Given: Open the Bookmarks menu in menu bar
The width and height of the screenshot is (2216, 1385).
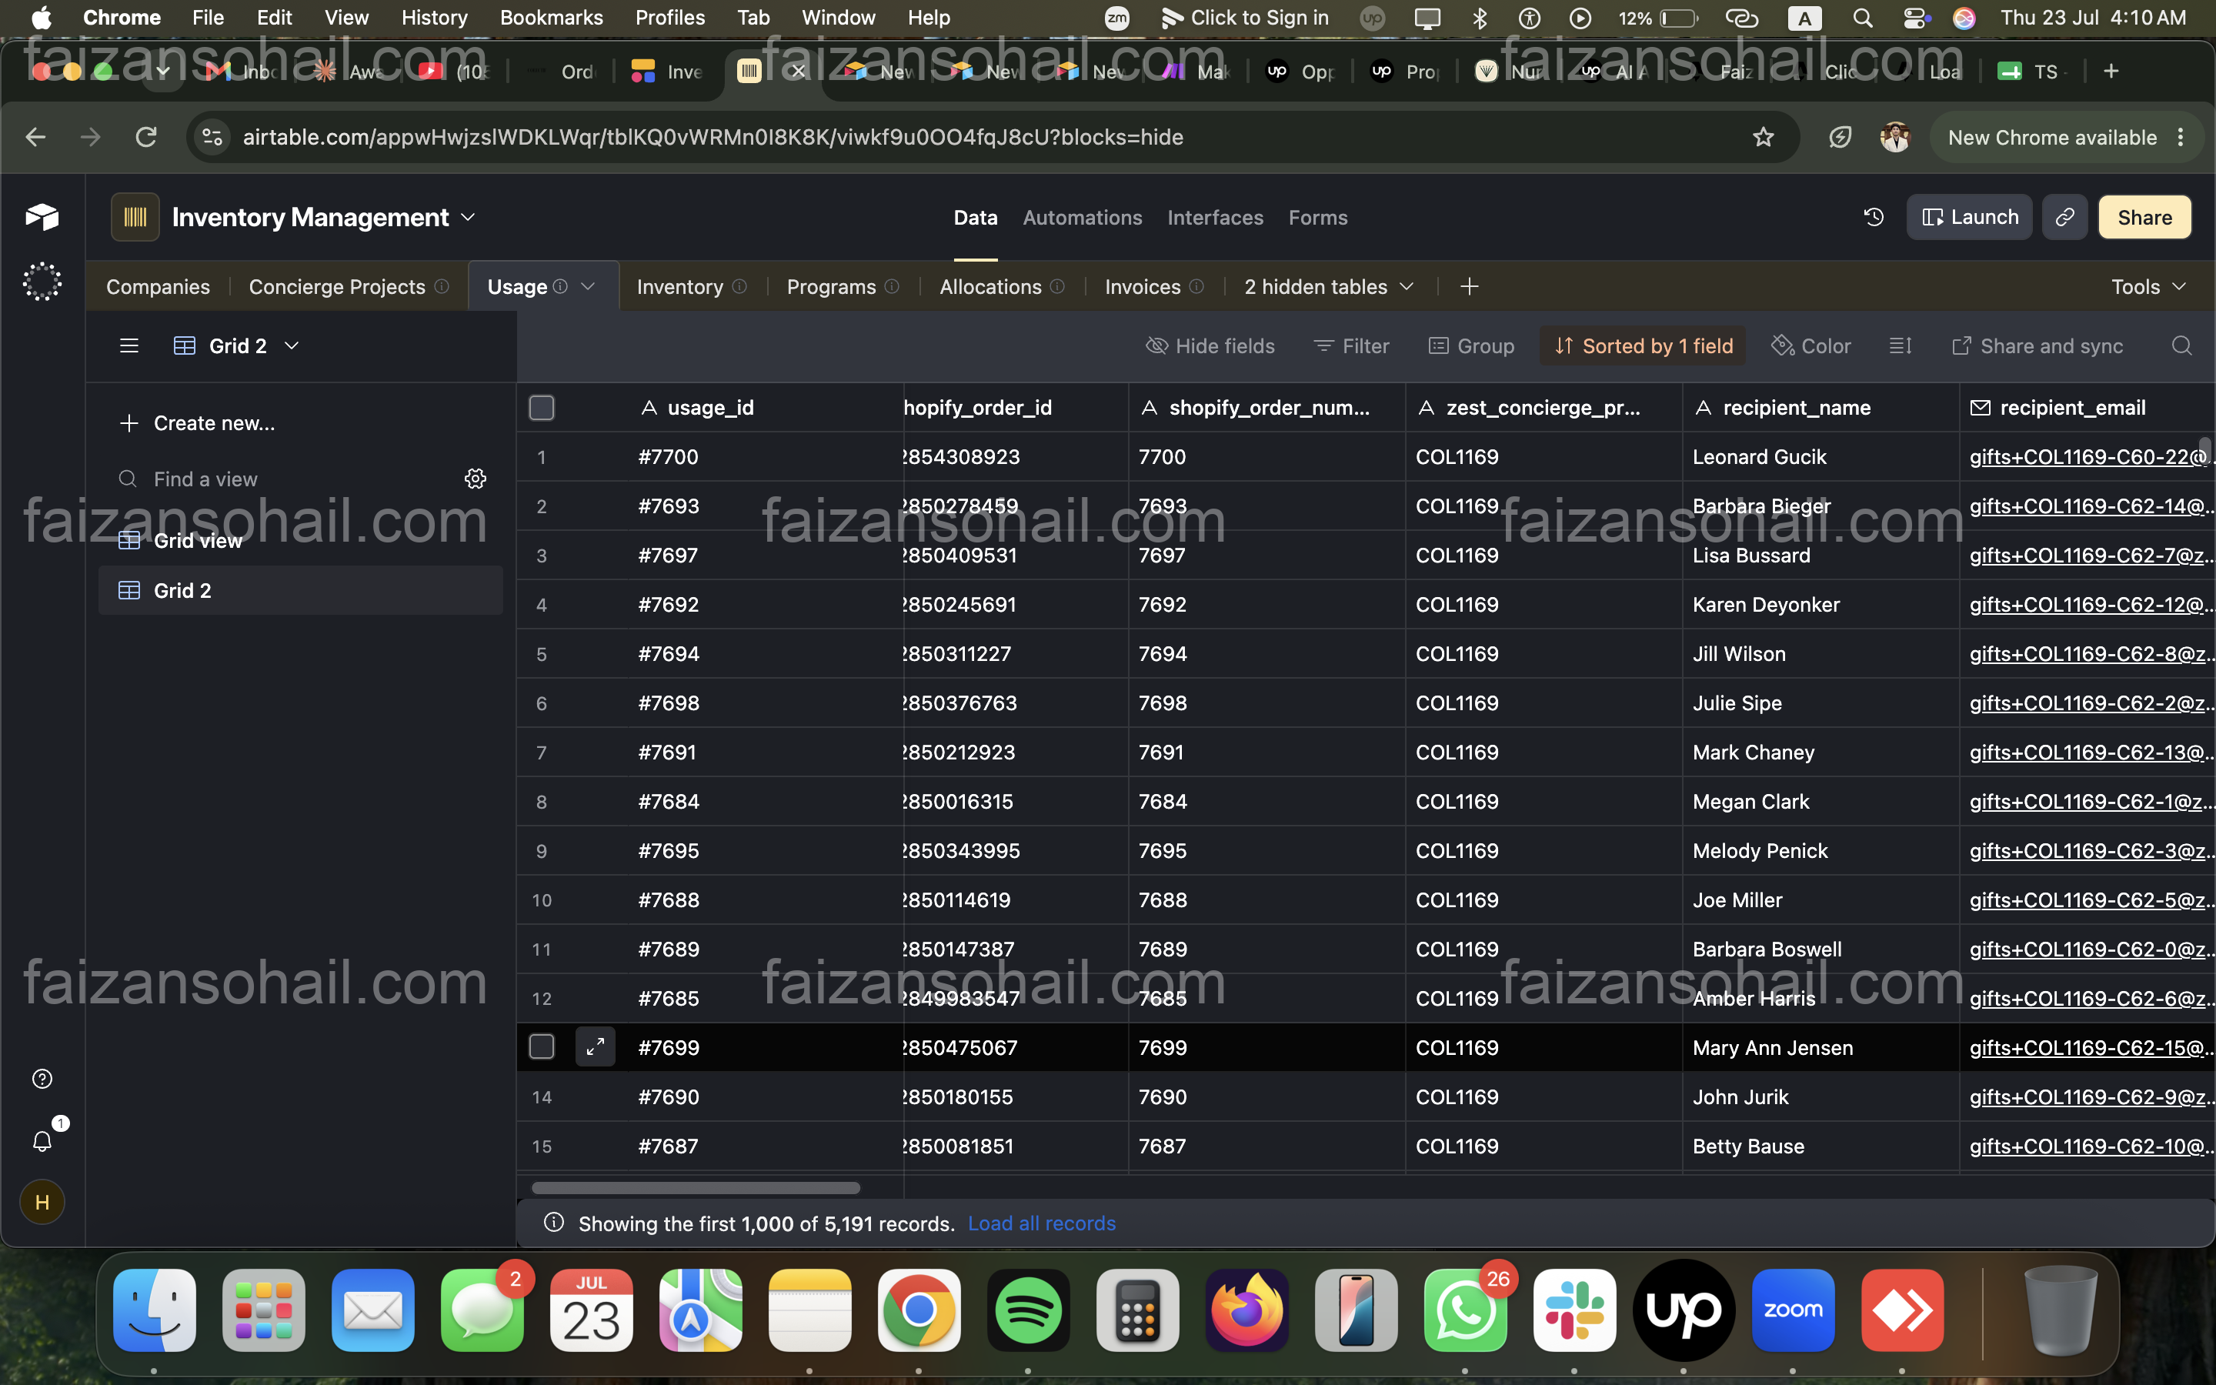Looking at the screenshot, I should pyautogui.click(x=551, y=18).
